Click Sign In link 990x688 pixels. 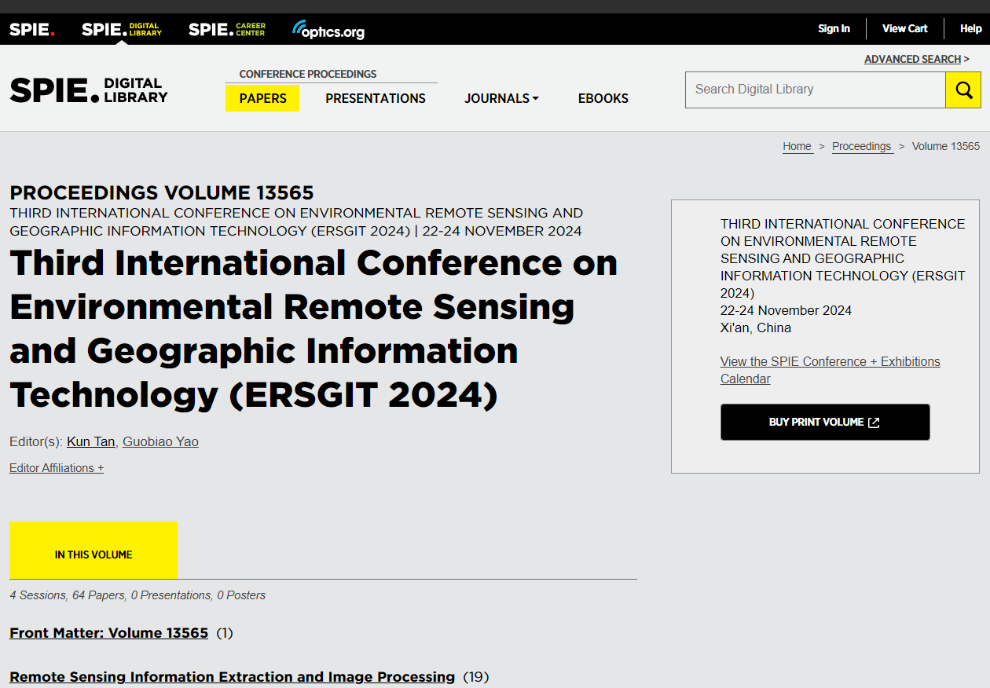click(834, 28)
